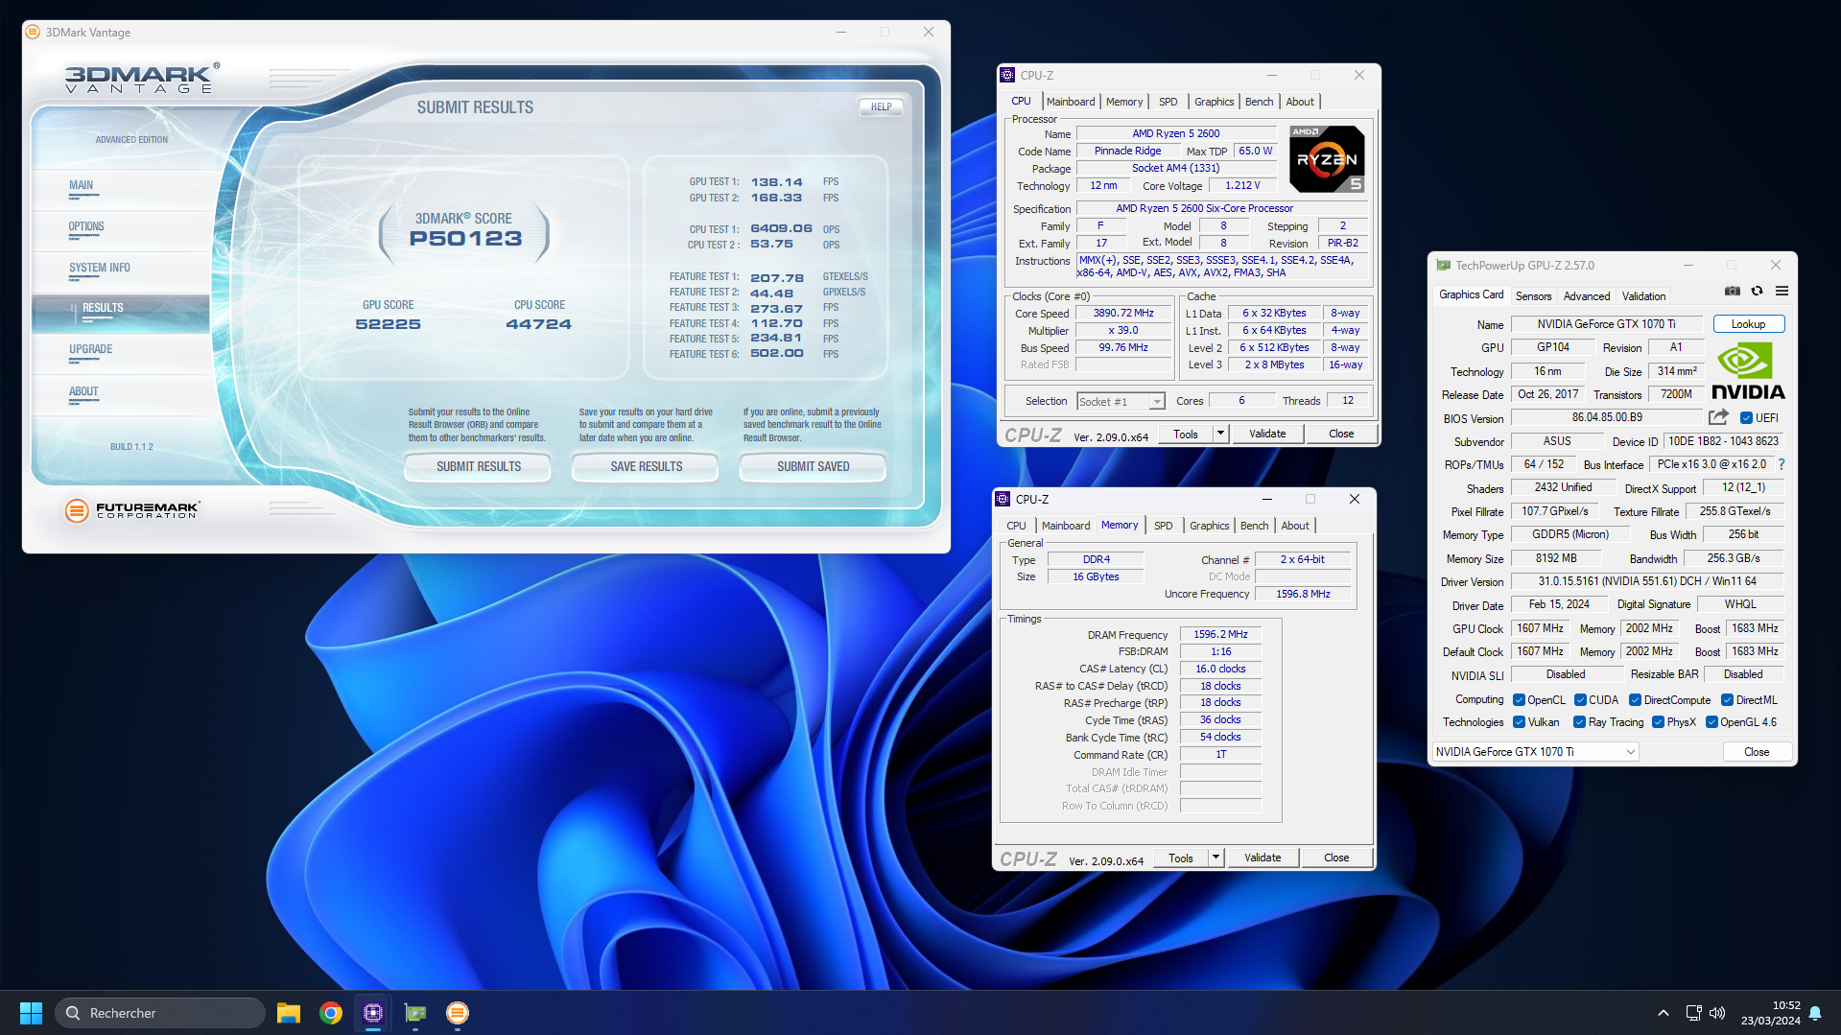The width and height of the screenshot is (1841, 1035).
Task: Toggle the Ray Tracing checkbox
Action: [1580, 722]
